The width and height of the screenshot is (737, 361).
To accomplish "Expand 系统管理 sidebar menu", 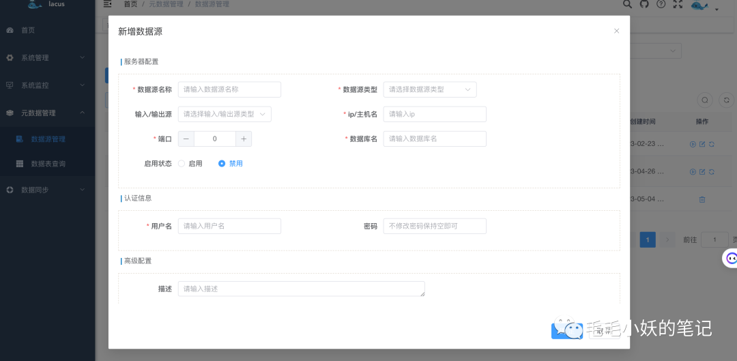I will pos(48,58).
